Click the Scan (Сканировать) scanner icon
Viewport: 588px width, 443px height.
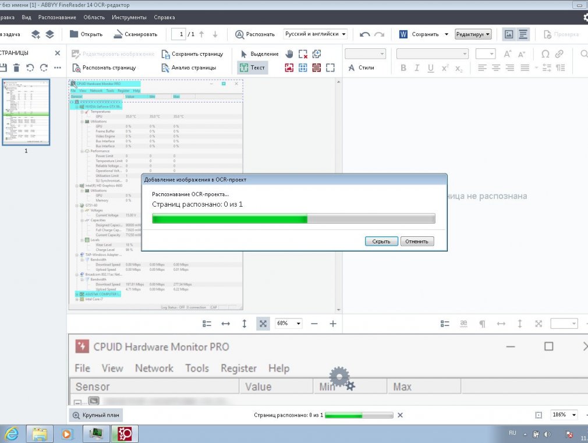click(118, 34)
